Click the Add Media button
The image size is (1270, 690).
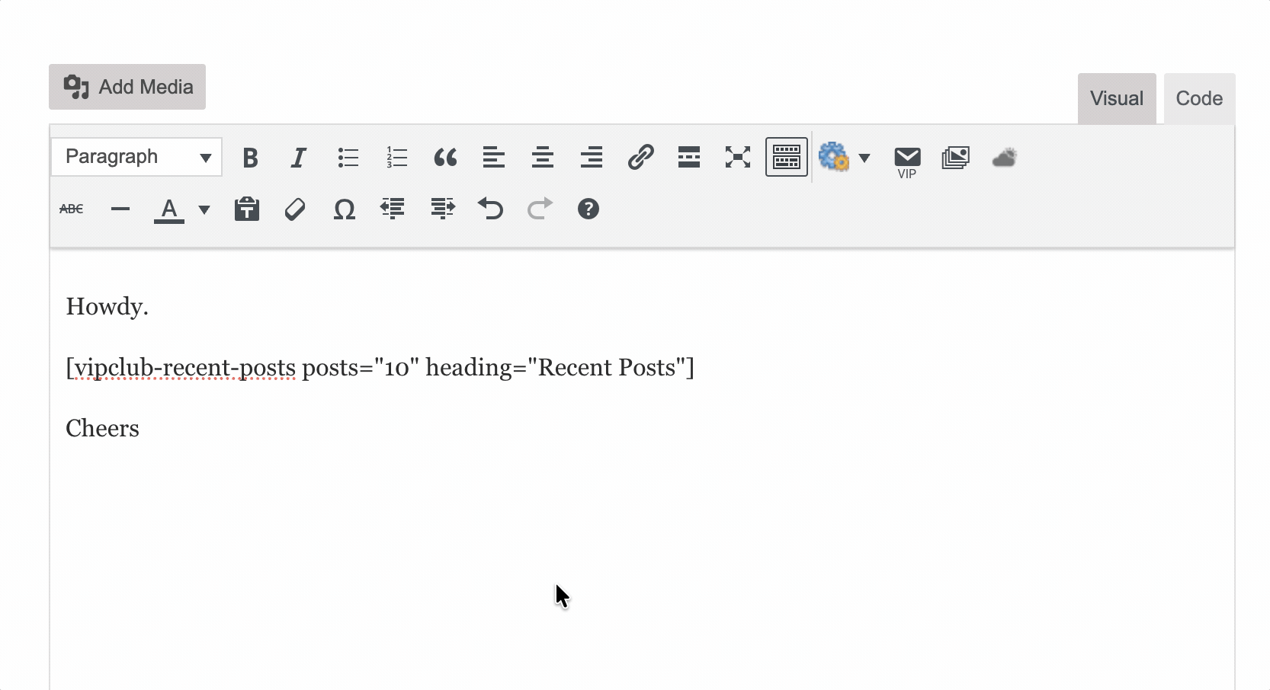click(127, 86)
